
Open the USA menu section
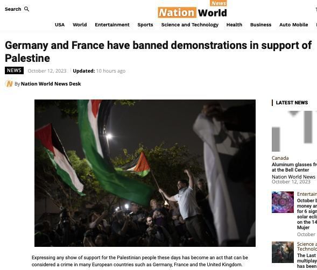pos(60,25)
